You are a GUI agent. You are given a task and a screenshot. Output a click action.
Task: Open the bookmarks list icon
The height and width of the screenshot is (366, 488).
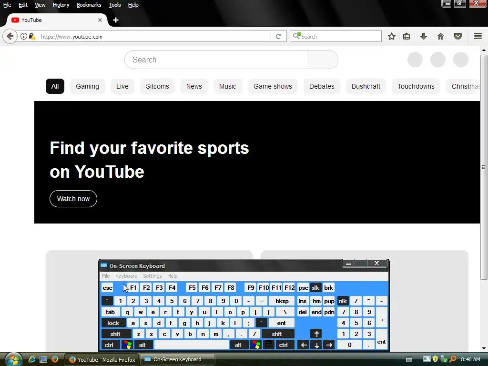click(x=407, y=36)
